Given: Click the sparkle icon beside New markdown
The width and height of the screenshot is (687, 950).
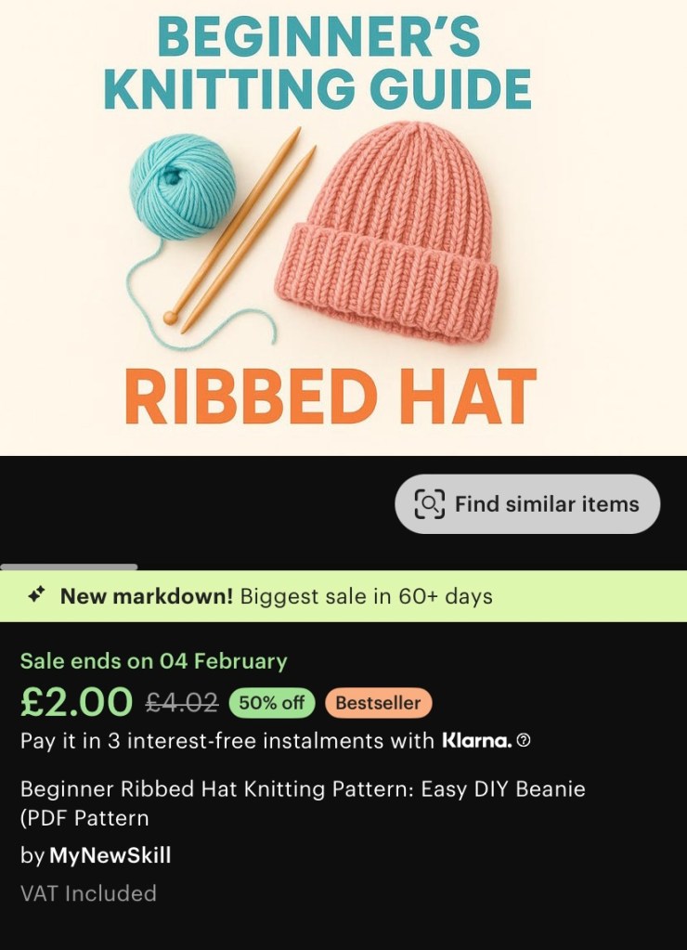Looking at the screenshot, I should tap(36, 595).
